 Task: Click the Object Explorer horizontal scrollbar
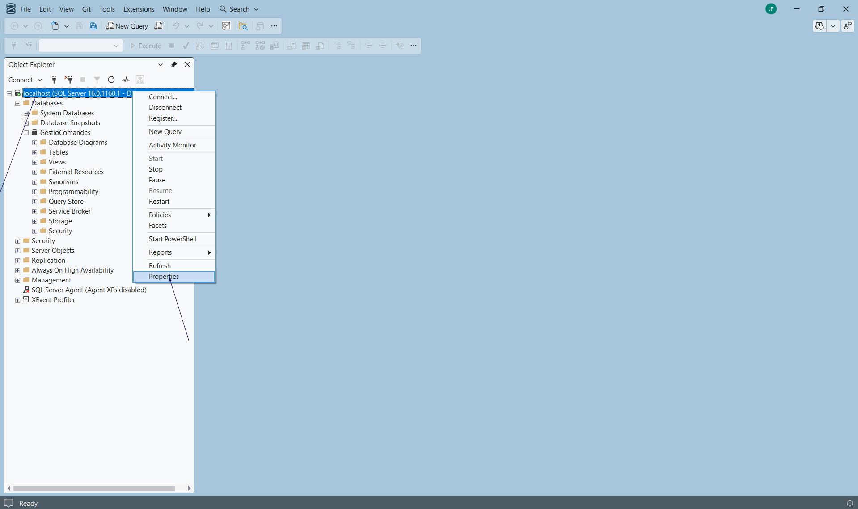[x=94, y=488]
